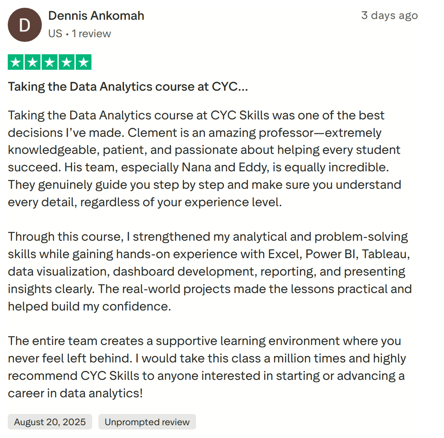The height and width of the screenshot is (438, 444).
Task: Click the second green rating star
Action: click(x=33, y=62)
